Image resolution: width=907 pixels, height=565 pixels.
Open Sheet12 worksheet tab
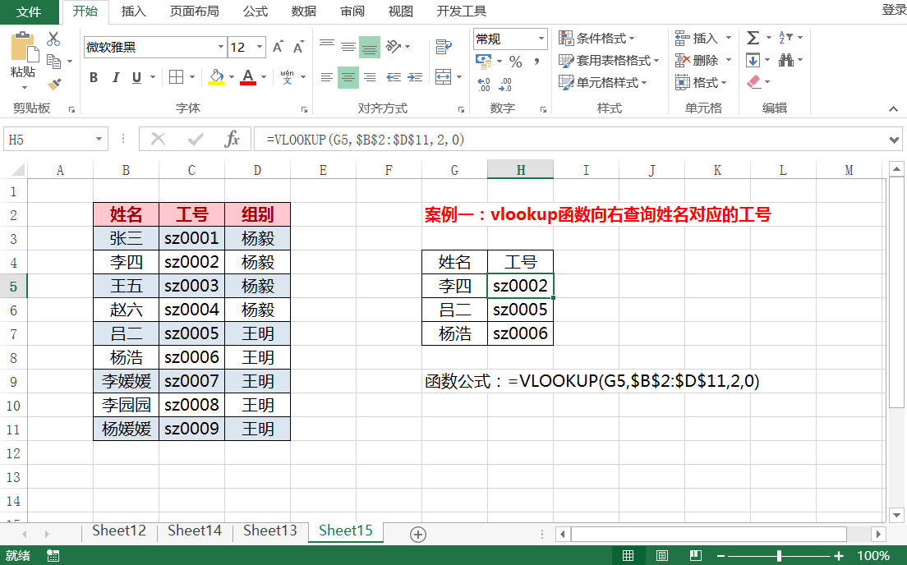pos(119,531)
